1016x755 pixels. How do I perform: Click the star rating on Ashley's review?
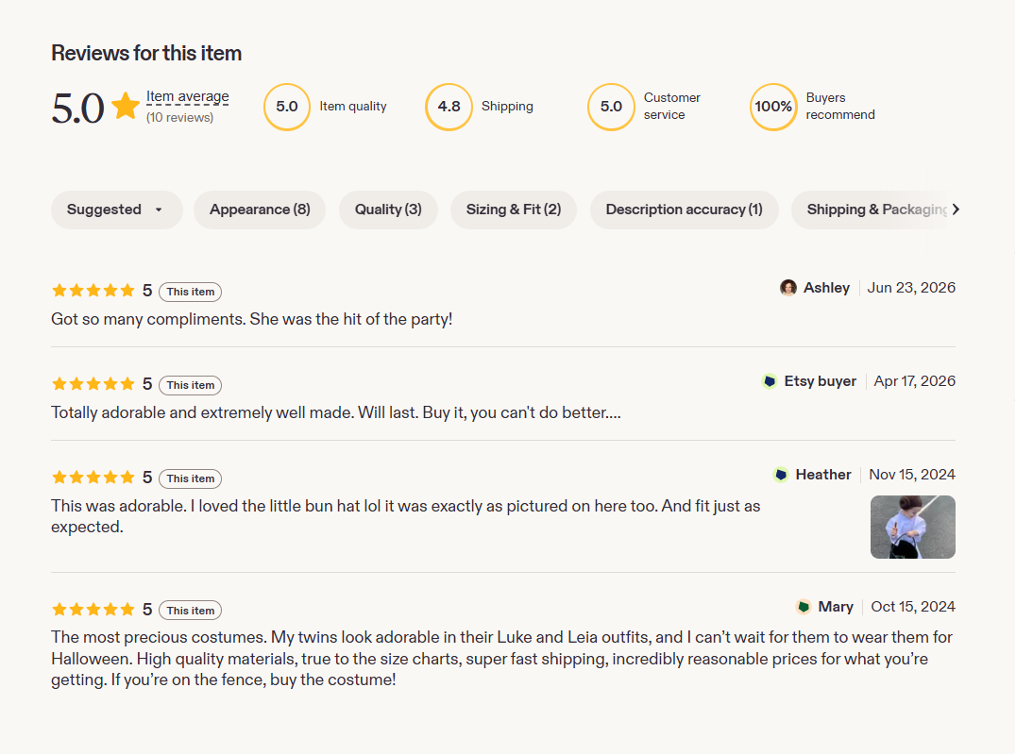93,290
